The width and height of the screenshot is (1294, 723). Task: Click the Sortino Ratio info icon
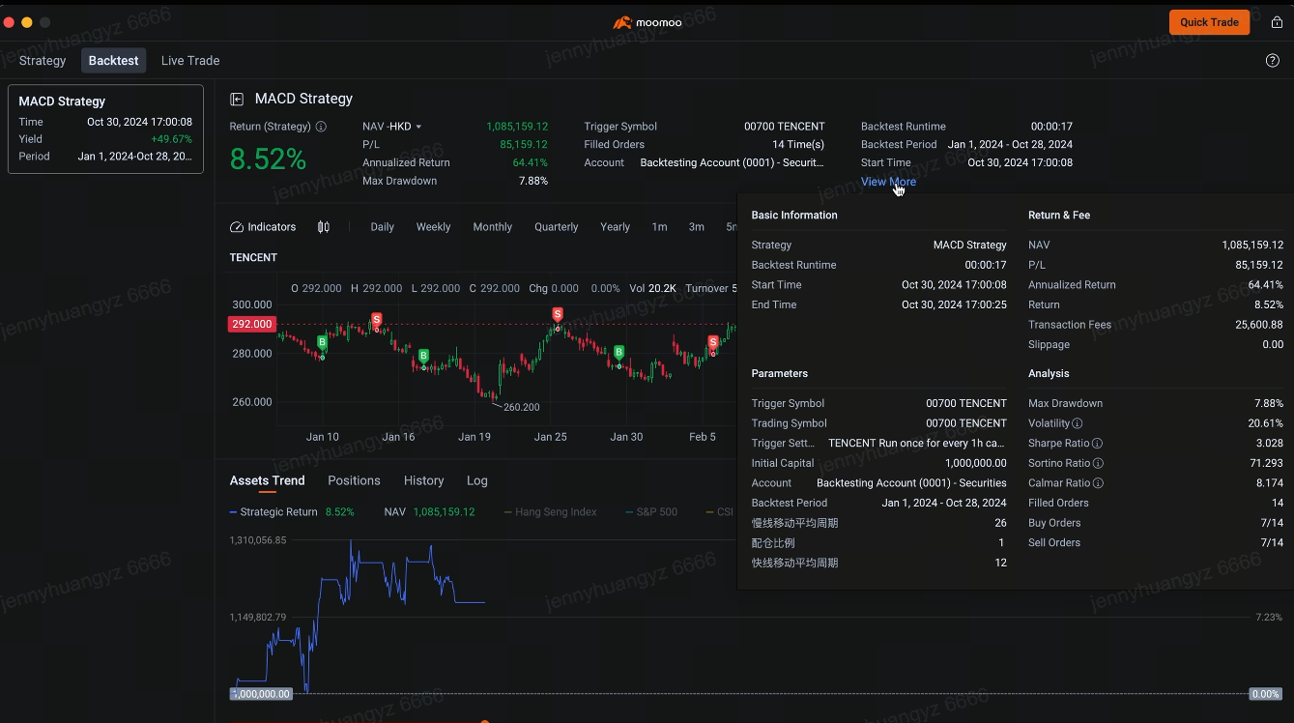click(x=1098, y=463)
